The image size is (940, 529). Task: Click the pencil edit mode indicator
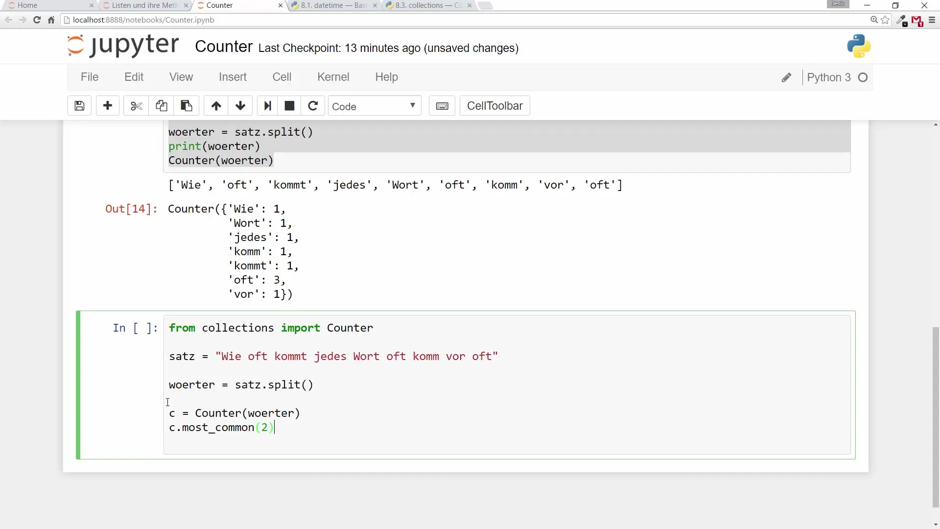tap(786, 77)
